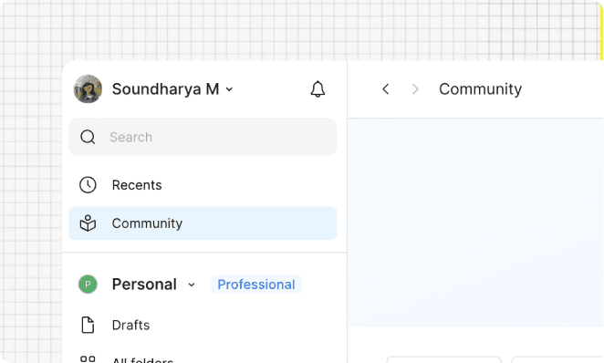
Task: Focus the Search input field
Action: (203, 137)
